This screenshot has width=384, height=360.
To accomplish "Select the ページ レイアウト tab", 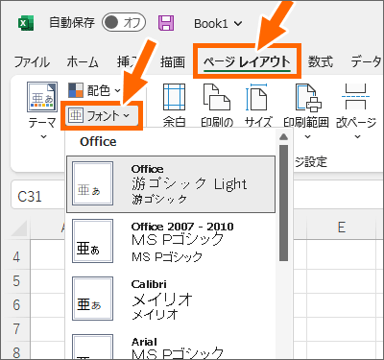I will tap(247, 61).
